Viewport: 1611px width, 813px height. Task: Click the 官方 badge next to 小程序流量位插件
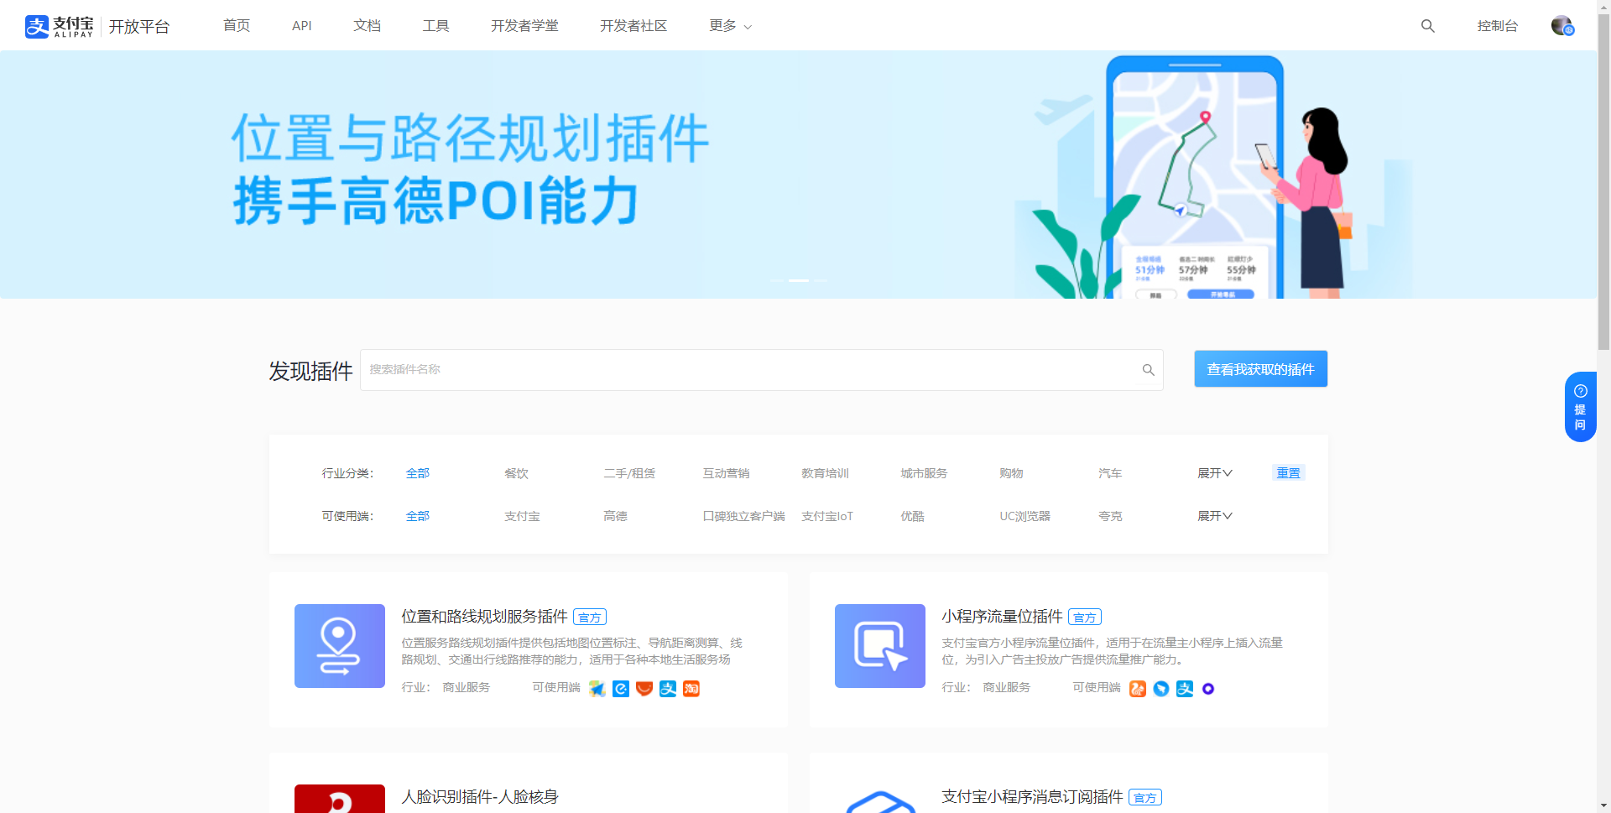point(1085,618)
